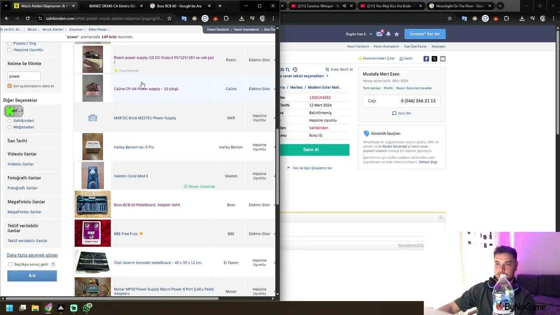Open the Windows Start menu
The image size is (560, 315).
[x=9, y=308]
